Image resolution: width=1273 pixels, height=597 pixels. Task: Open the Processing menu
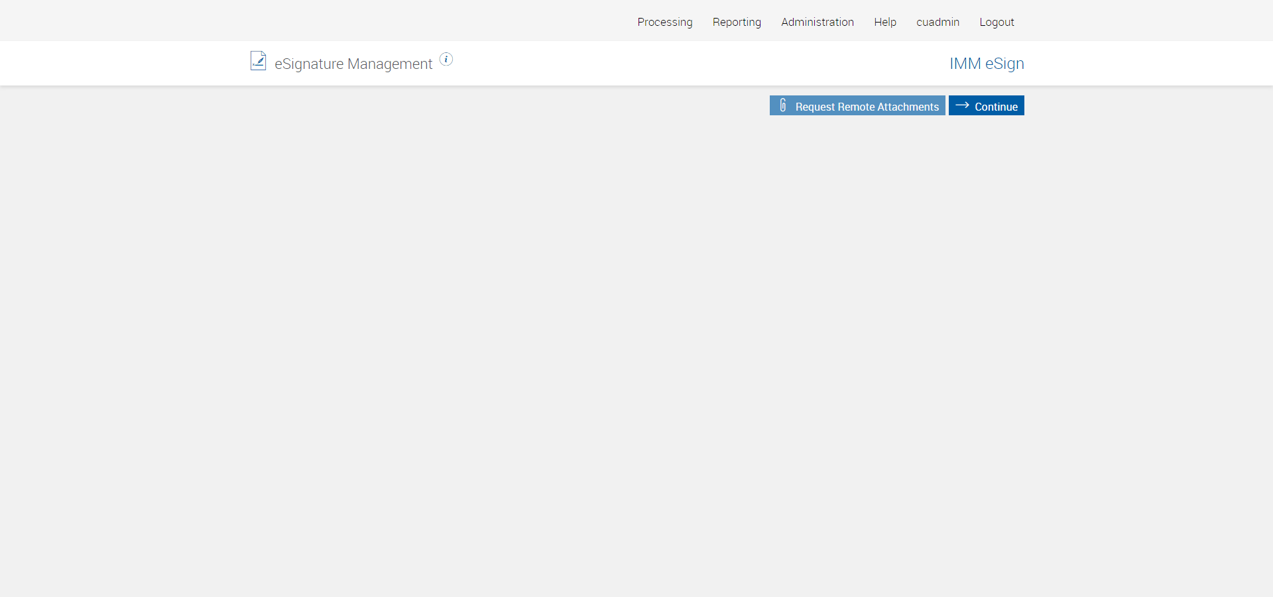(664, 22)
